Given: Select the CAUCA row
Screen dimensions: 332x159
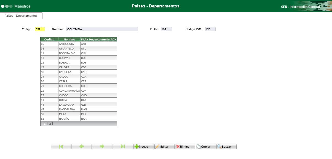Looking at the screenshot, I should [x=79, y=76].
